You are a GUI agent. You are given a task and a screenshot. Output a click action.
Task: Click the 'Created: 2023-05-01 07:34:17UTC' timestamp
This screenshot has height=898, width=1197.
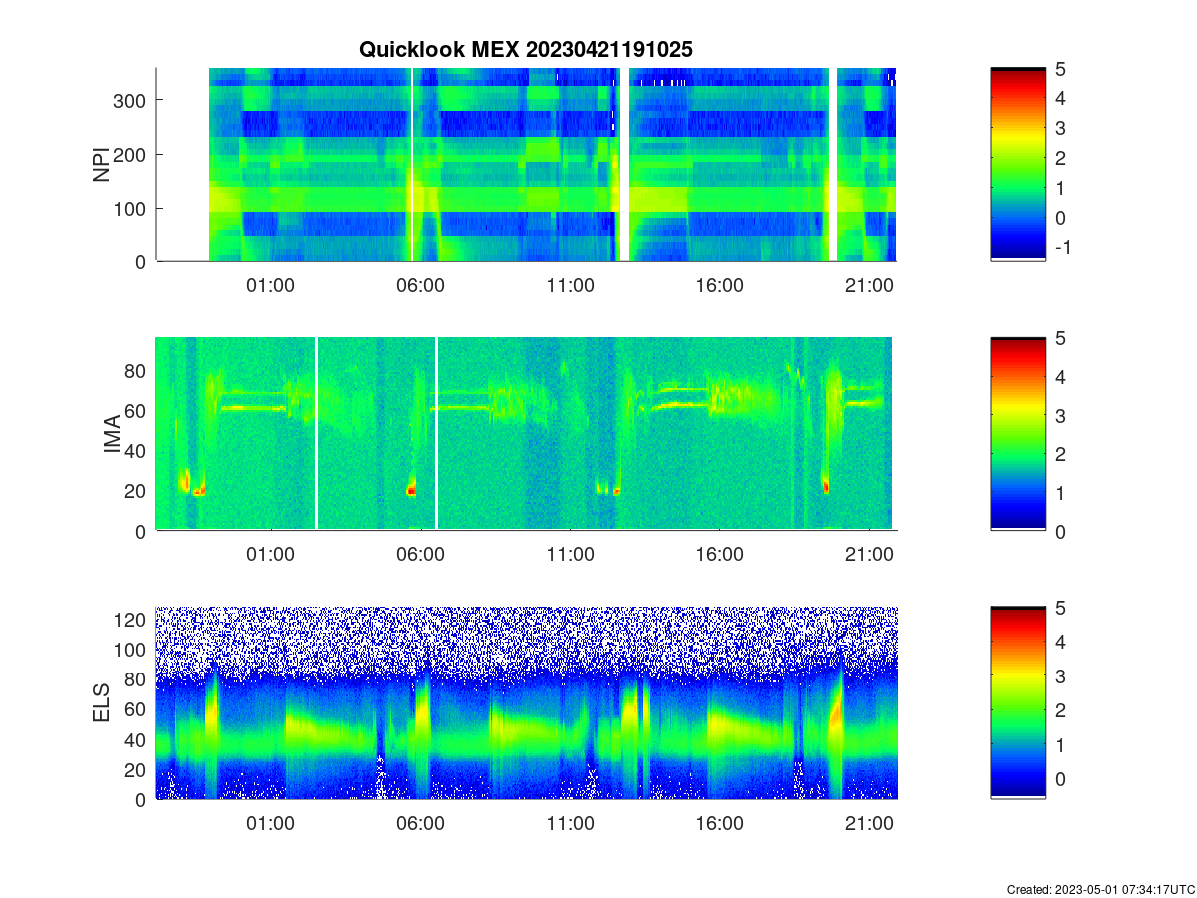pyautogui.click(x=1100, y=889)
